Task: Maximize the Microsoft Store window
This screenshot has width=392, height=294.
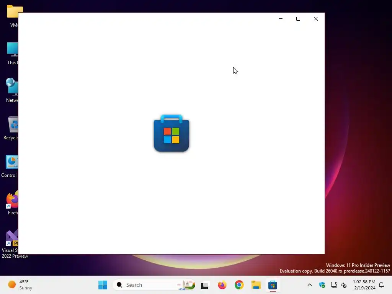Action: tap(298, 19)
